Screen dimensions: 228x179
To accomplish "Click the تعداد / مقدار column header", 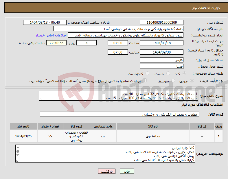I will (50, 126).
